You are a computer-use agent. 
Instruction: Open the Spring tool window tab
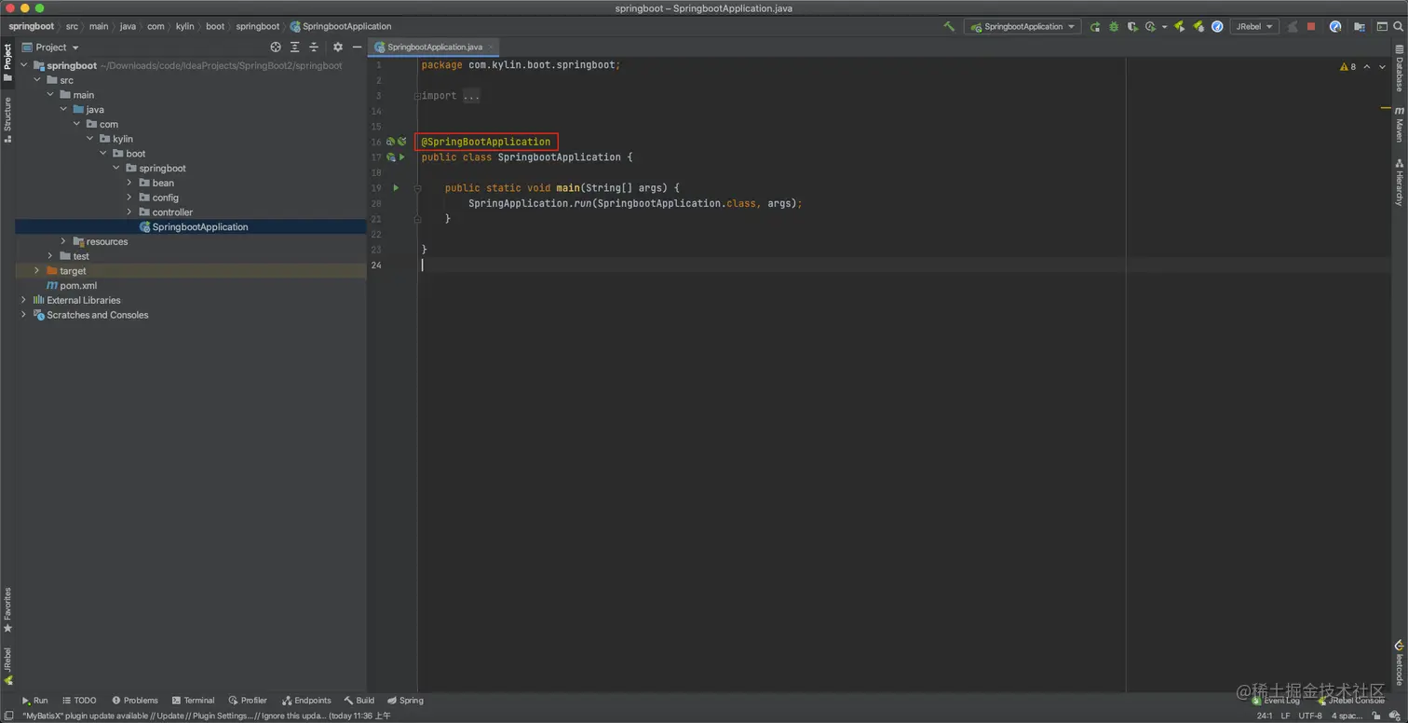coord(405,701)
